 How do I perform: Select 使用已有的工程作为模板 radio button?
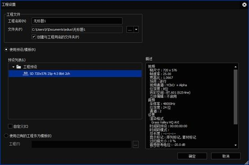[x=6, y=135]
